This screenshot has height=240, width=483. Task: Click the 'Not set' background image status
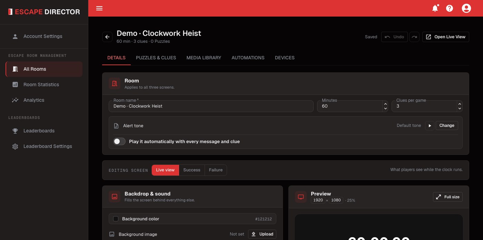pos(237,234)
